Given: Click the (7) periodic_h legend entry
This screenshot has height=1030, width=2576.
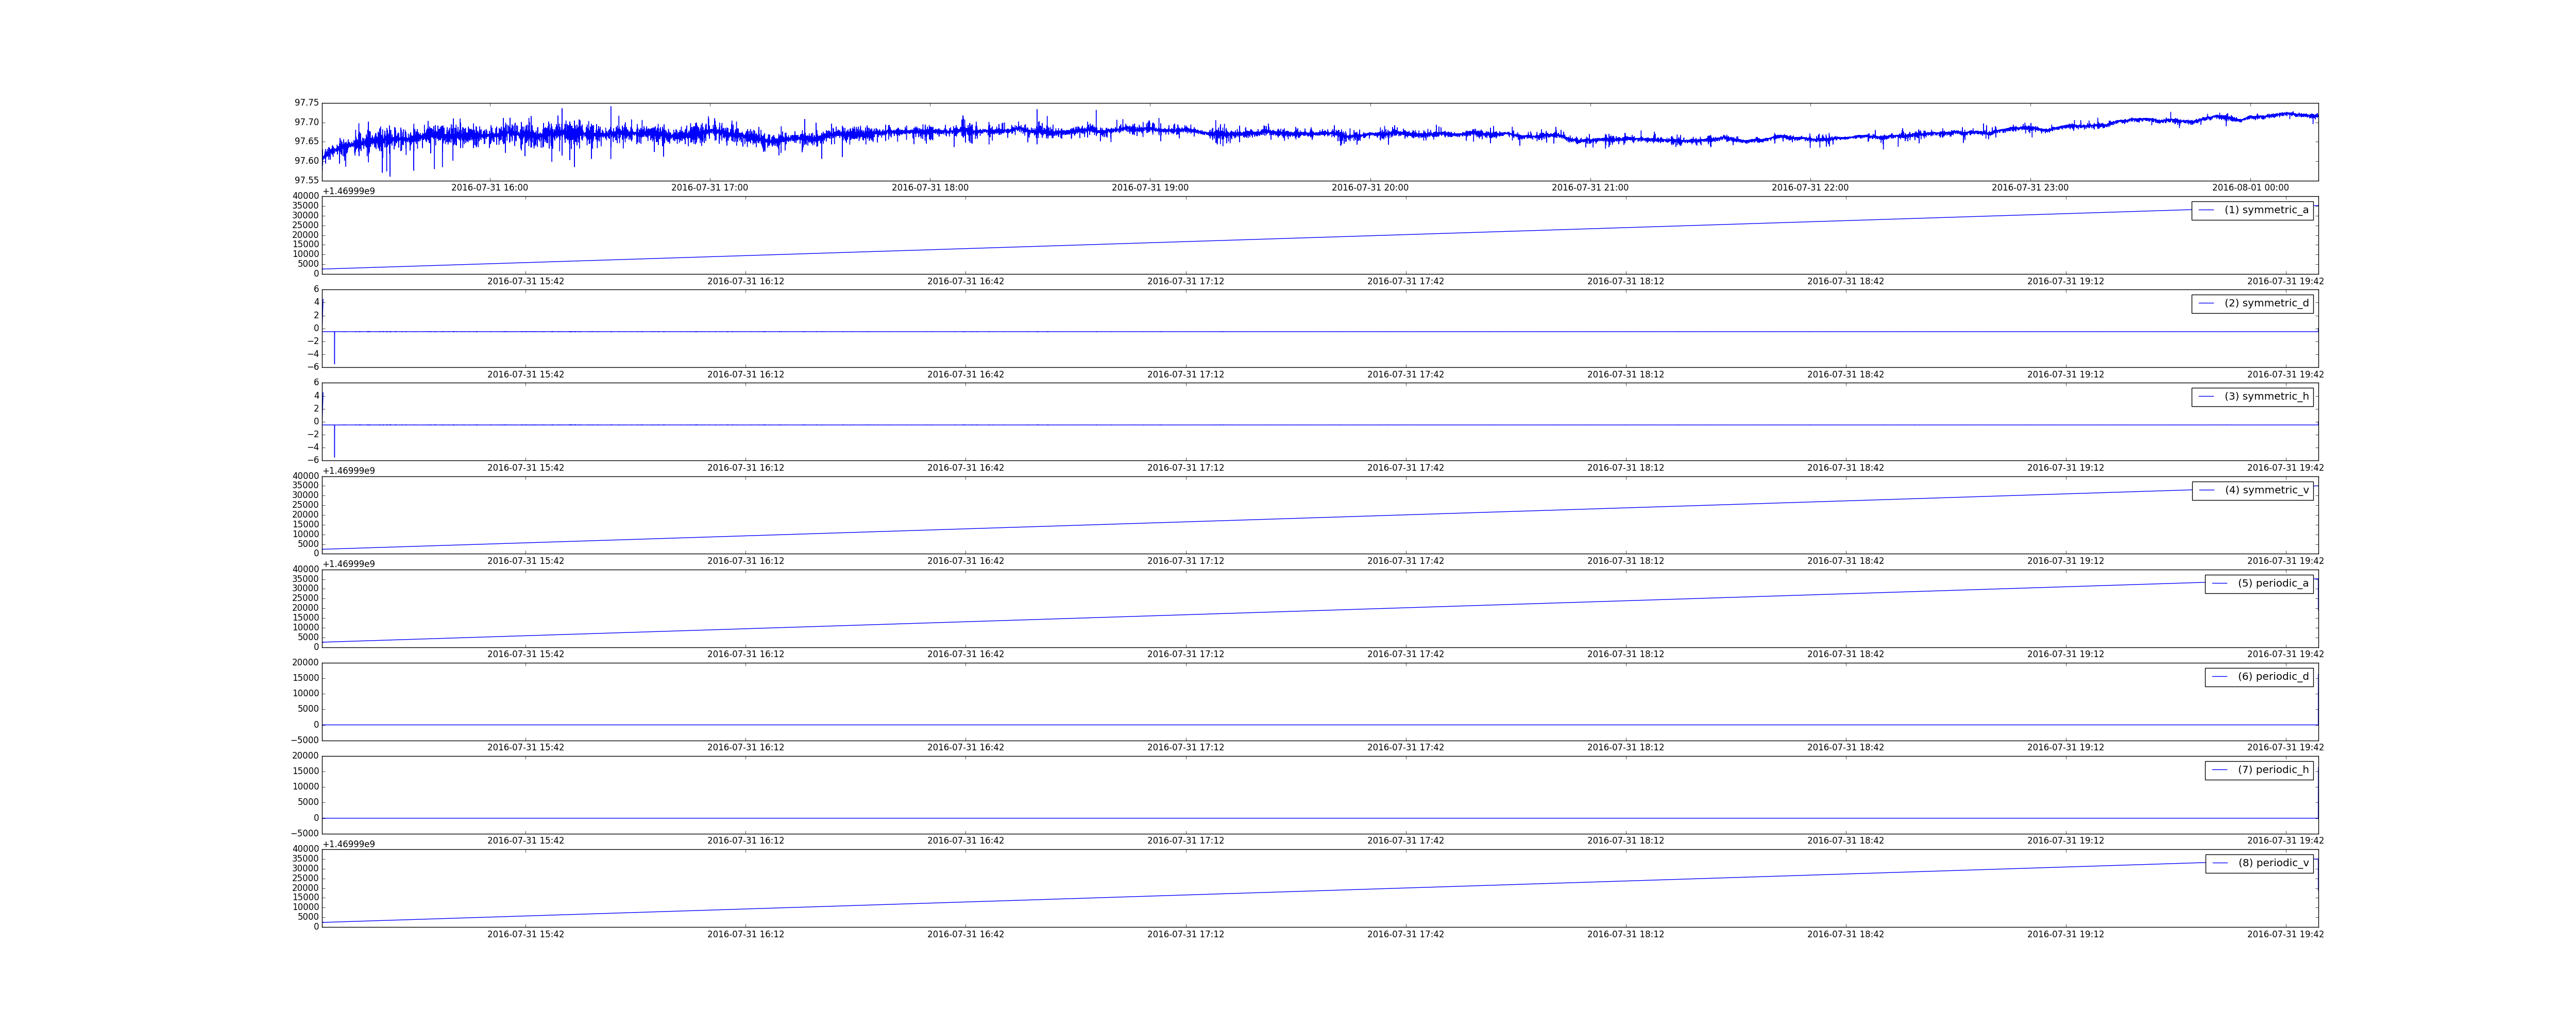Looking at the screenshot, I should pos(2259,770).
